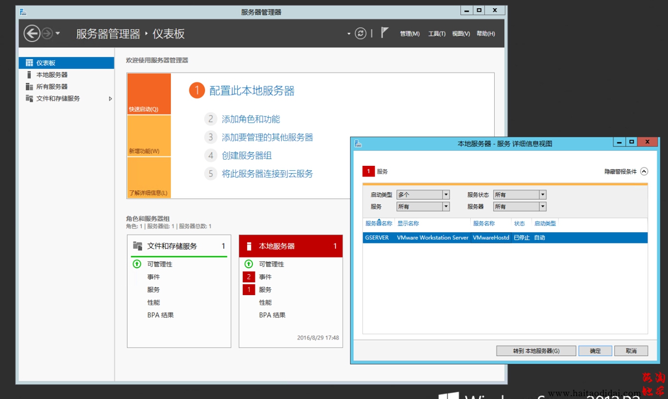Click the back arrow navigation button
This screenshot has width=668, height=399.
click(32, 34)
